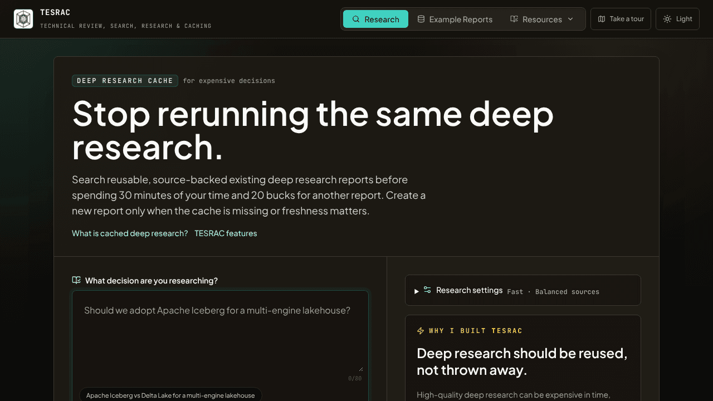Open the TESRAC features link
Viewport: 713px width, 401px height.
click(x=226, y=233)
